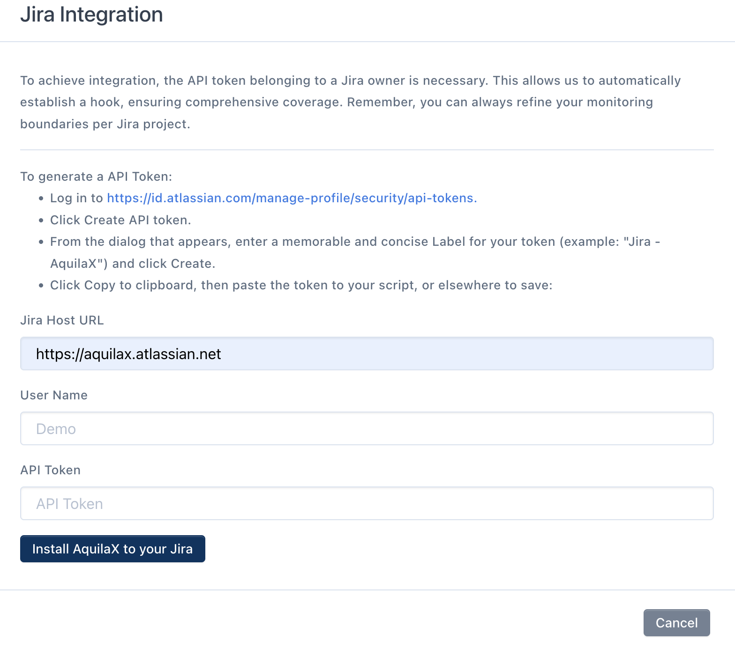Click the 'AquilaX") and click Create.' text line
This screenshot has width=735, height=648.
[133, 264]
